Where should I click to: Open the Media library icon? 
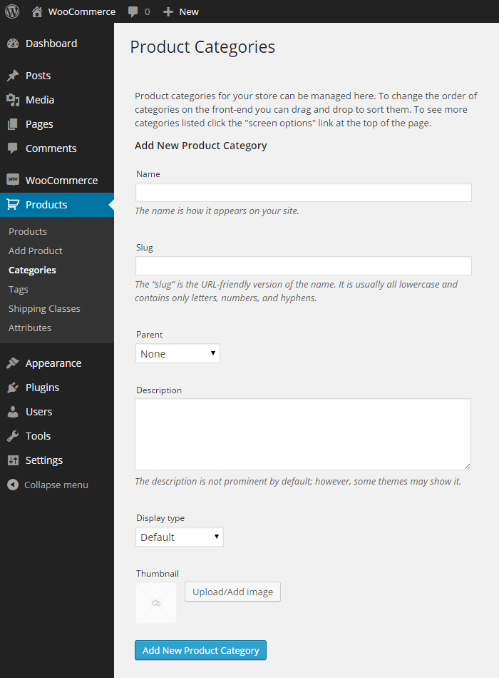(13, 100)
